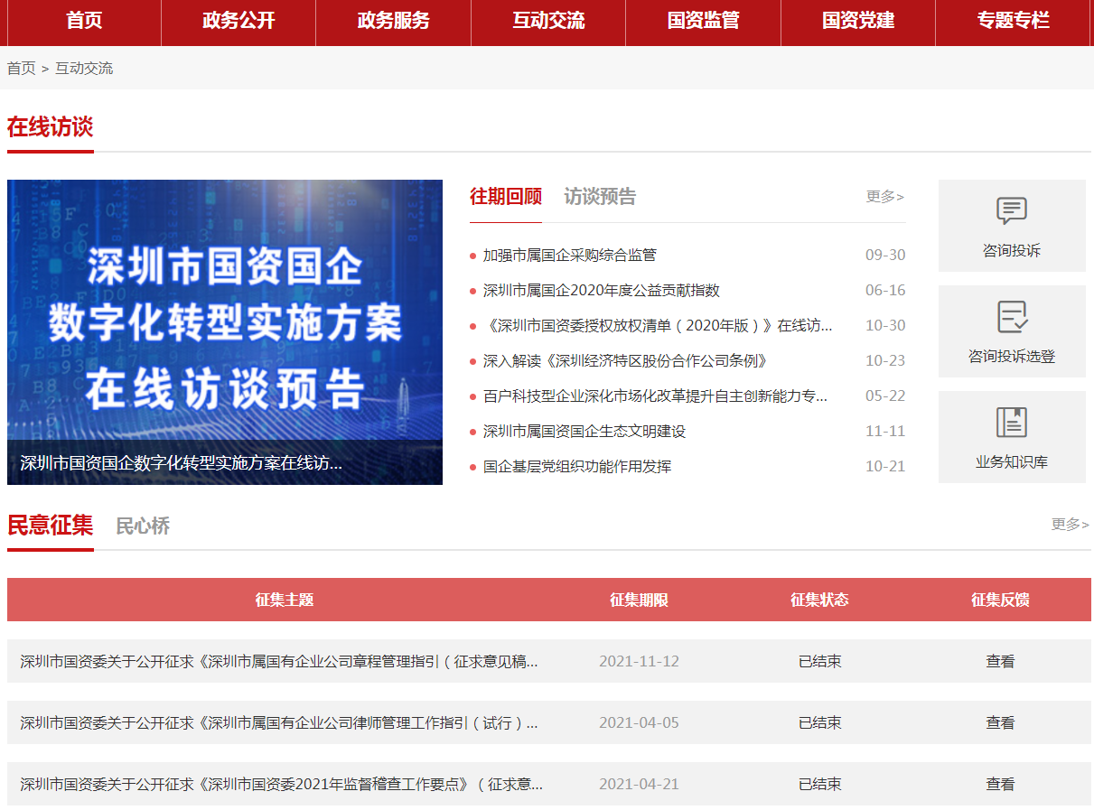
Task: Click the 咨询投诉 speech bubble icon
Action: [x=1011, y=211]
